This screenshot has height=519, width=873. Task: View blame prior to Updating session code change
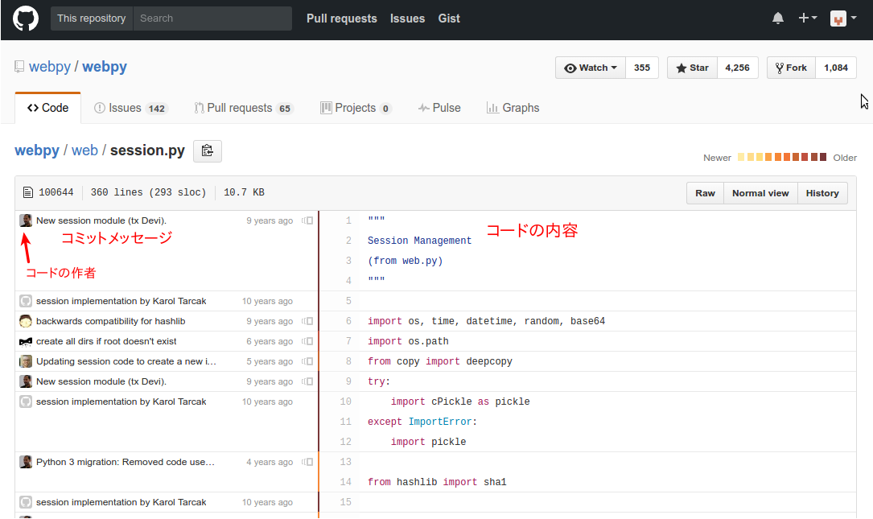point(307,361)
